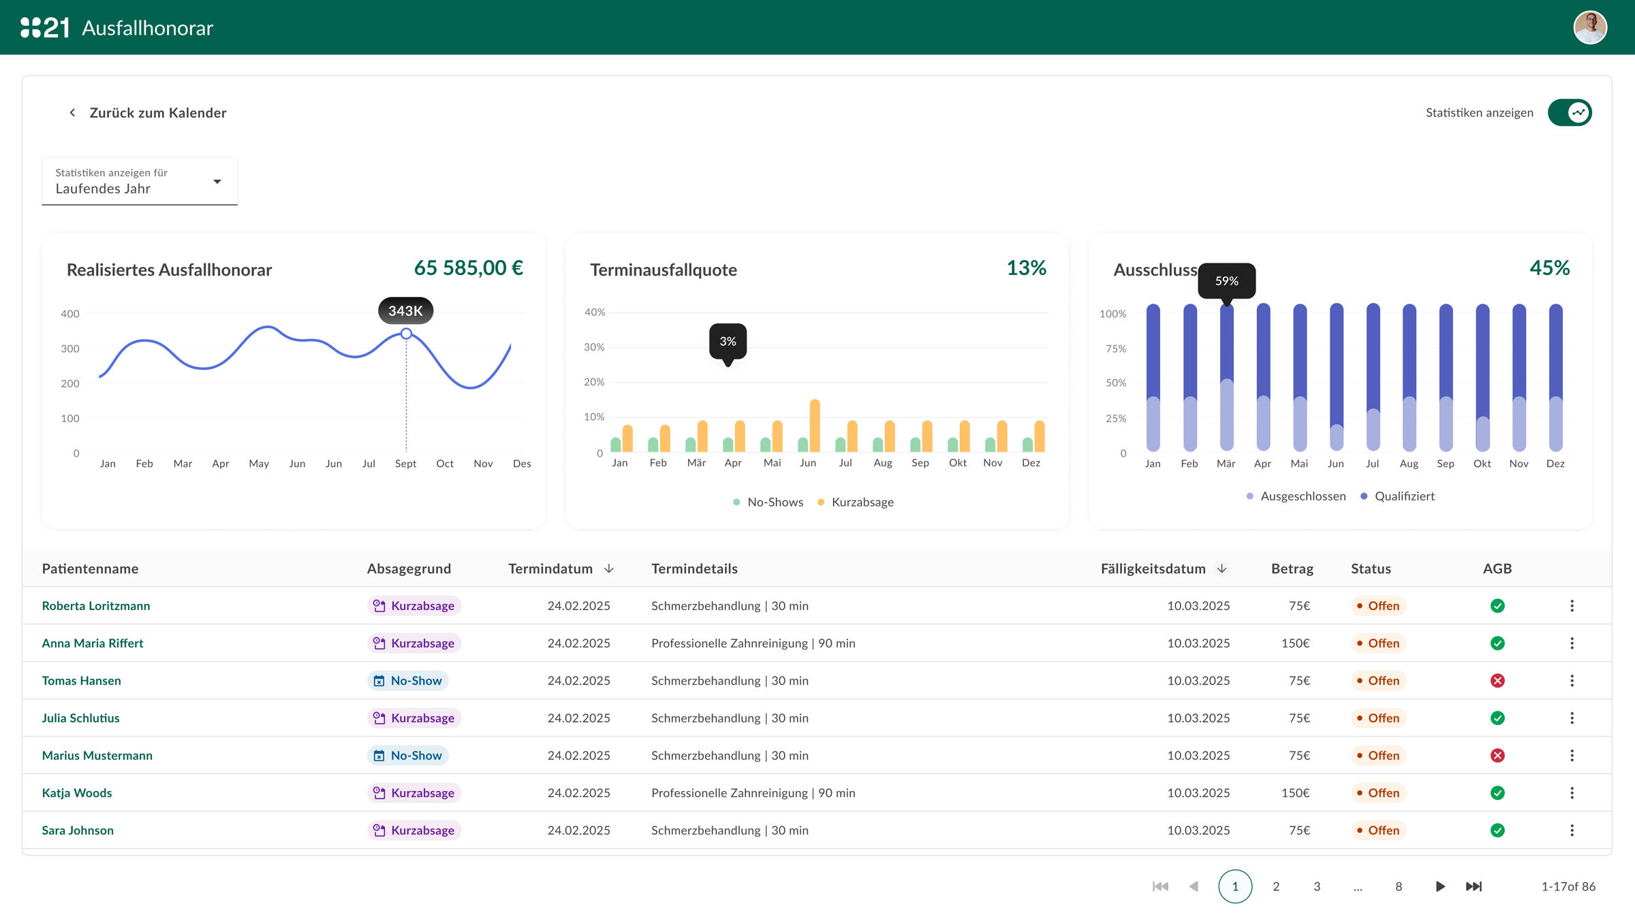Open row menu for Sara Johnson
This screenshot has width=1635, height=919.
pyautogui.click(x=1572, y=831)
